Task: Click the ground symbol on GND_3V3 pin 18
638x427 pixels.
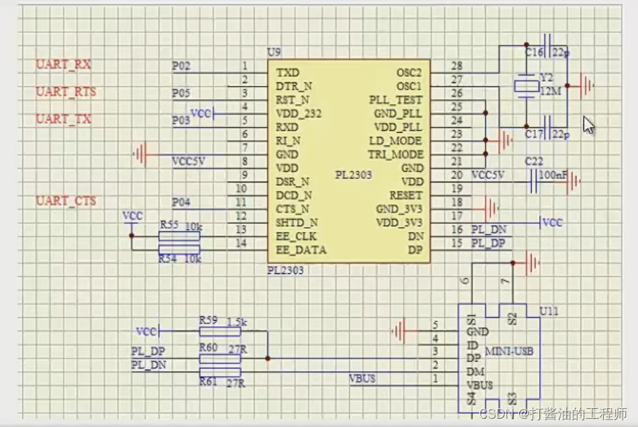Action: (x=491, y=209)
